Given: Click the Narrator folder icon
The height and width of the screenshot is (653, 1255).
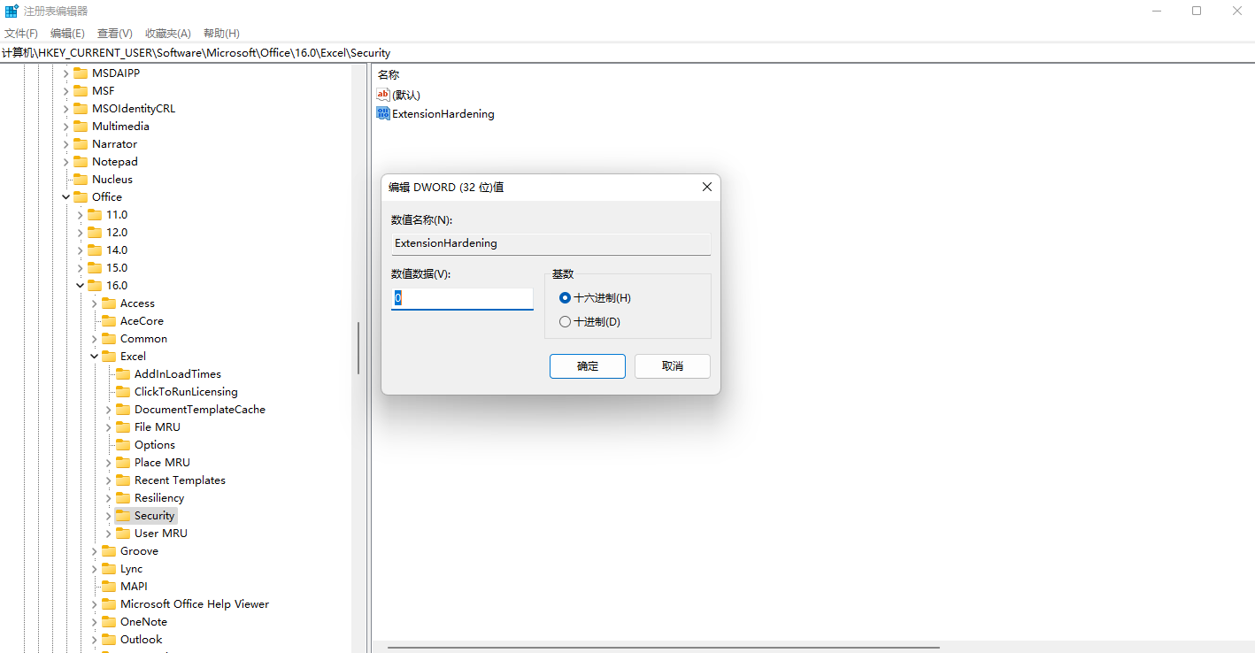Looking at the screenshot, I should pos(81,143).
